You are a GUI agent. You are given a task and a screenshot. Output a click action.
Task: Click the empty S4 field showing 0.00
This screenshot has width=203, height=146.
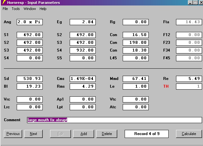[x=30, y=58]
